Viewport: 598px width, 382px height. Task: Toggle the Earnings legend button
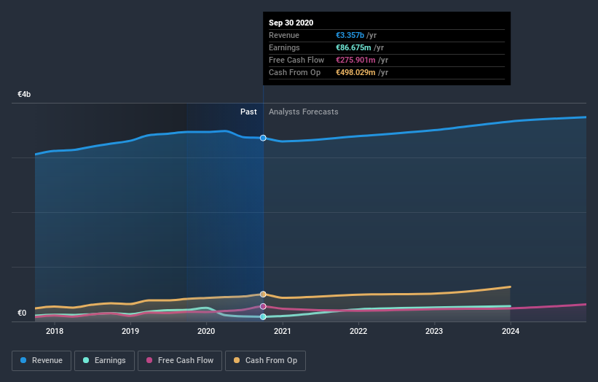coord(104,361)
